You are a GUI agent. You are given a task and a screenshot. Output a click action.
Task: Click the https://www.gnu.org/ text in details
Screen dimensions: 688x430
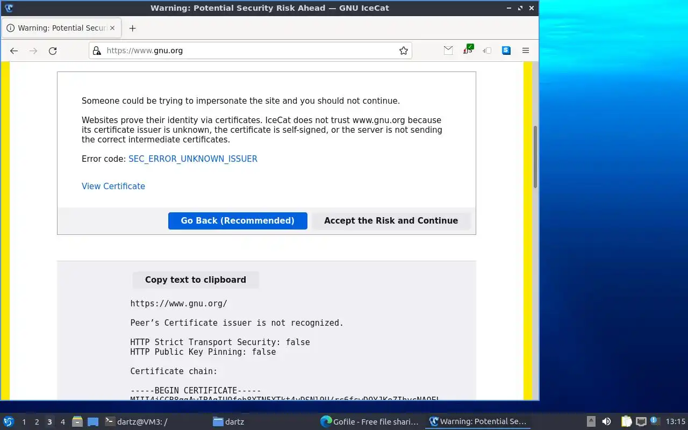point(179,304)
